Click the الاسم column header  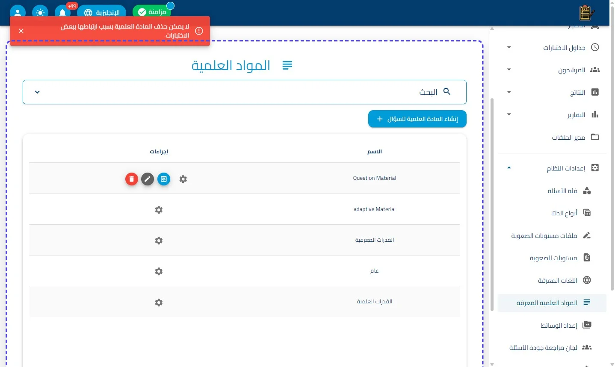point(375,152)
